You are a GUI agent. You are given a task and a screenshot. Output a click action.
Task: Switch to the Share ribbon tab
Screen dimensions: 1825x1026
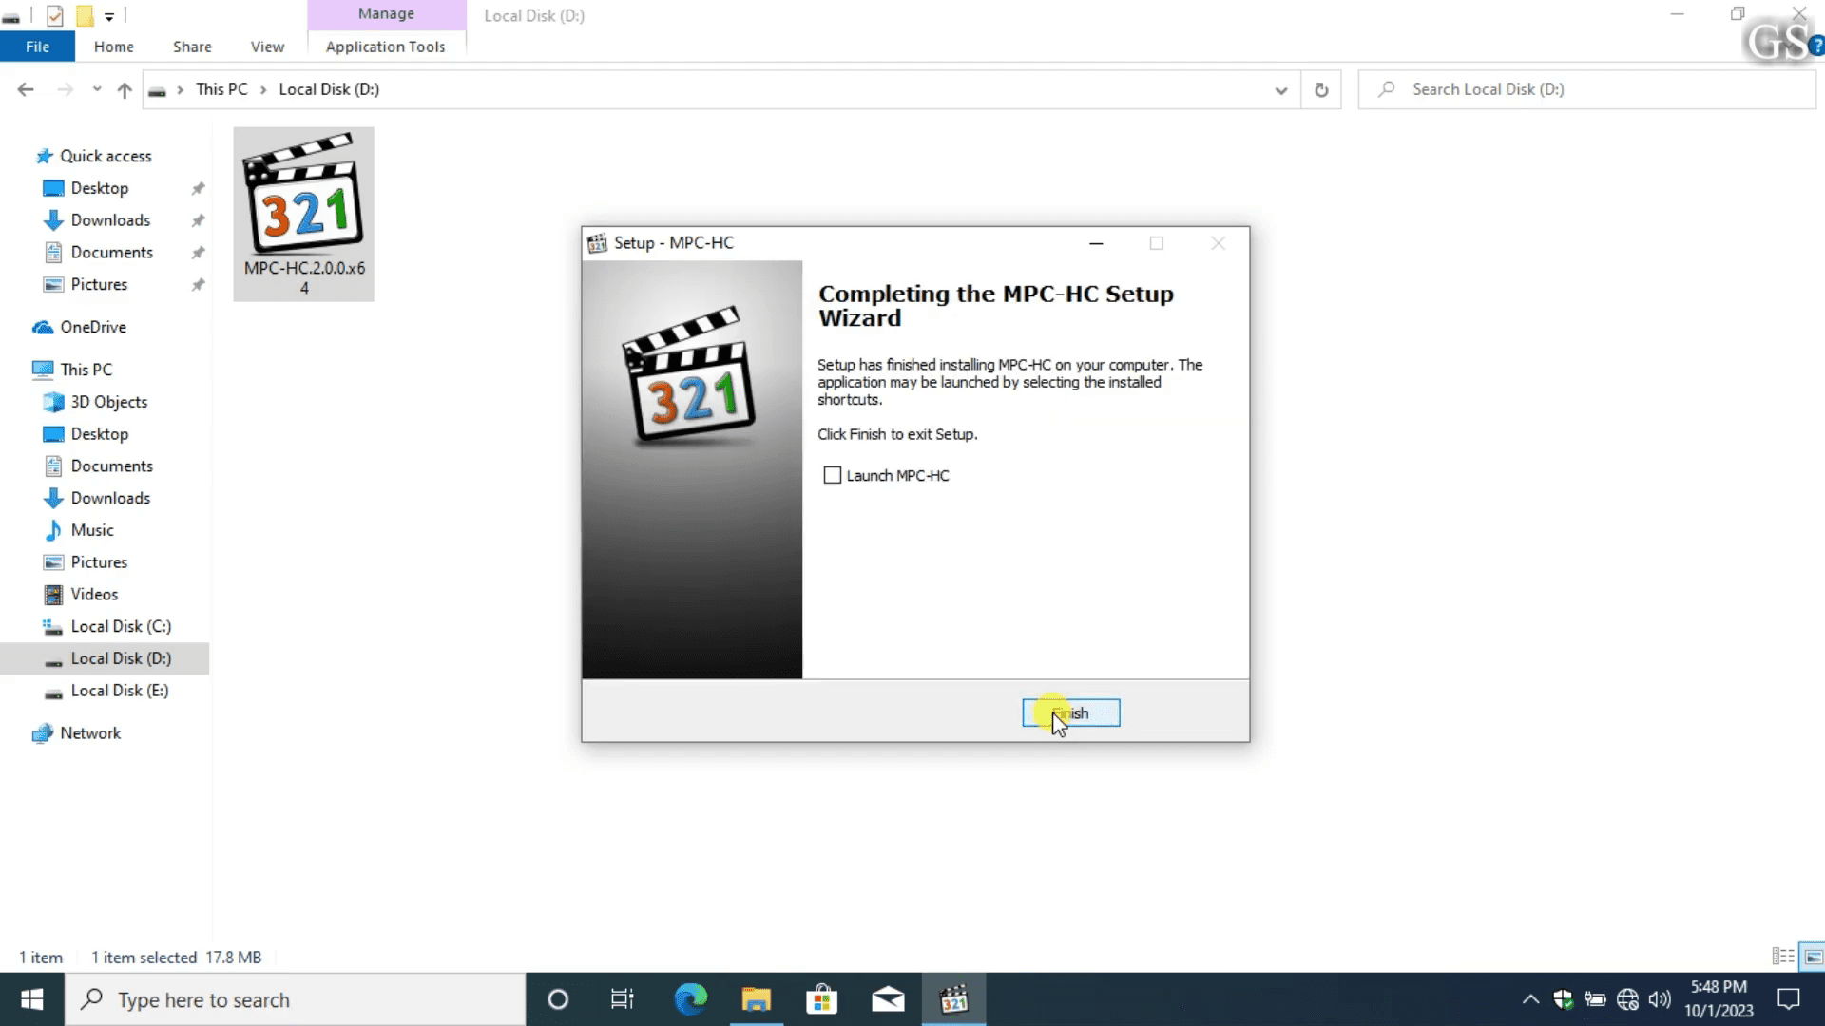point(192,47)
